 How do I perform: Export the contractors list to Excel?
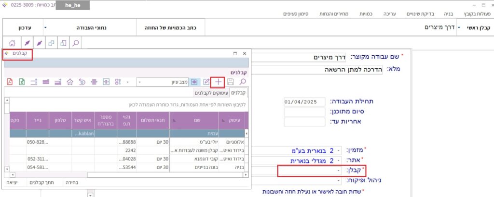pyautogui.click(x=22, y=82)
